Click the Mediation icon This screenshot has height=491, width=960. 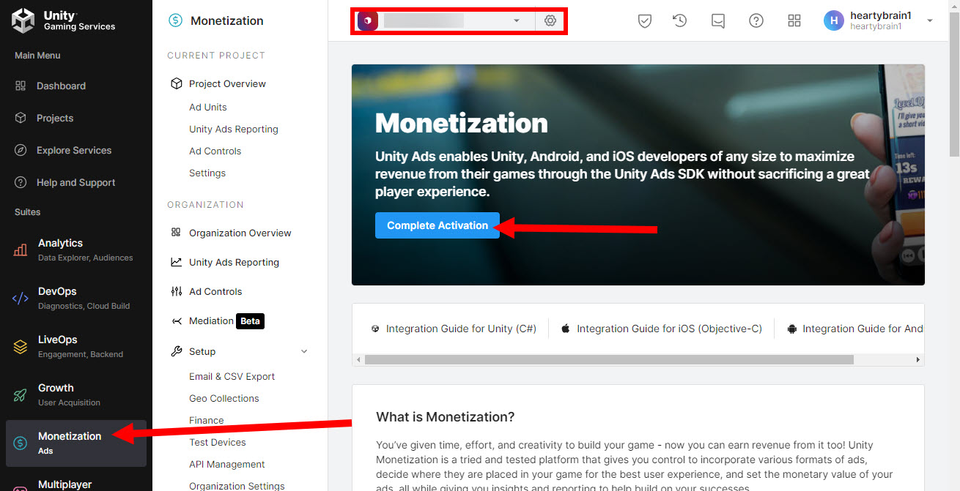(176, 321)
